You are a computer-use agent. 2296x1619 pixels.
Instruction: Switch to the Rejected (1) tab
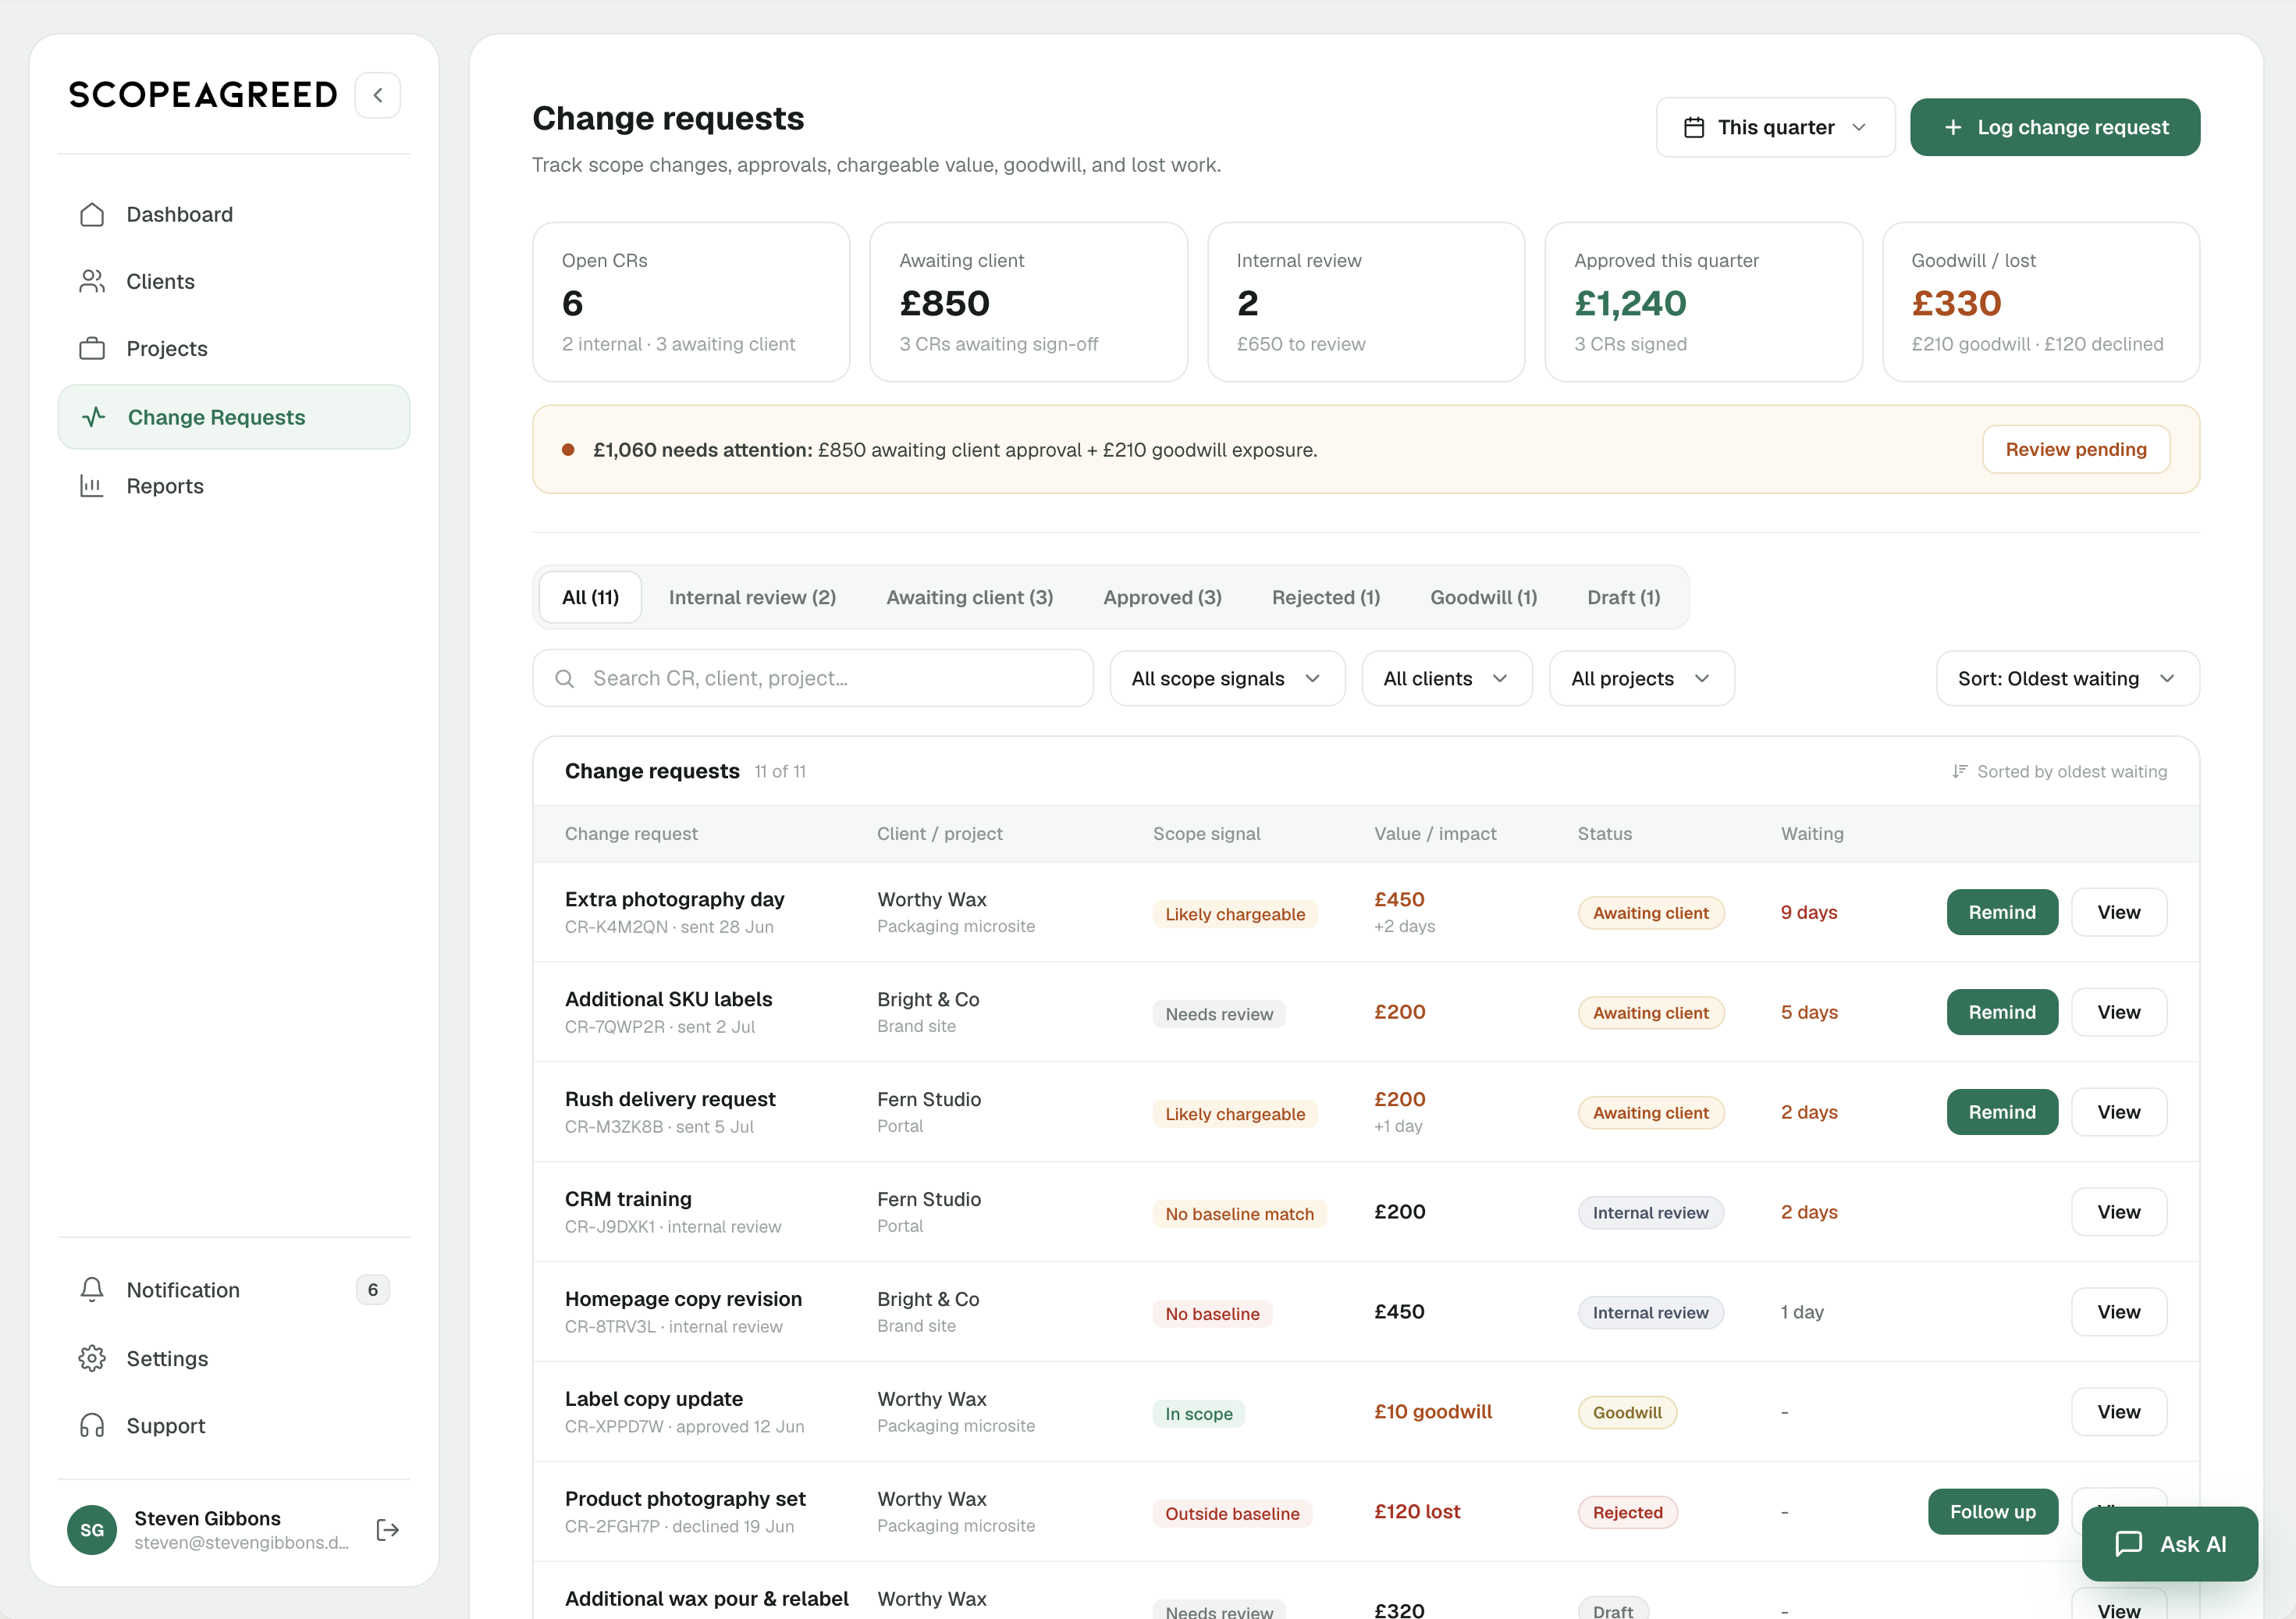coord(1325,597)
